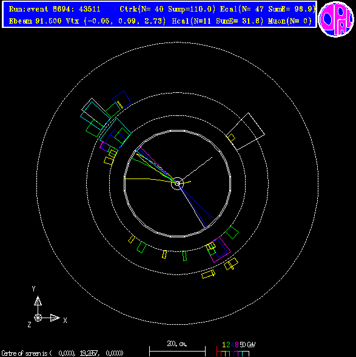This screenshot has height=357, width=356.
Task: Click the central beam pipe circle at the vertex
Action: click(177, 183)
